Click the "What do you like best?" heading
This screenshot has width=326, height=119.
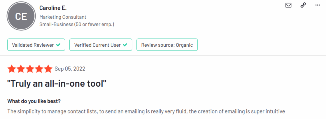click(x=34, y=101)
